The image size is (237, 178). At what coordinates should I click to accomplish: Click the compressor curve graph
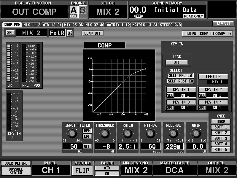coord(119,85)
